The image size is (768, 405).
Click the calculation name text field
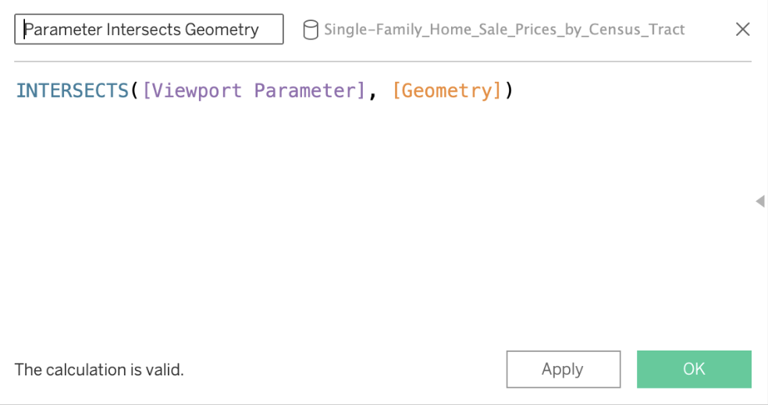pos(148,30)
